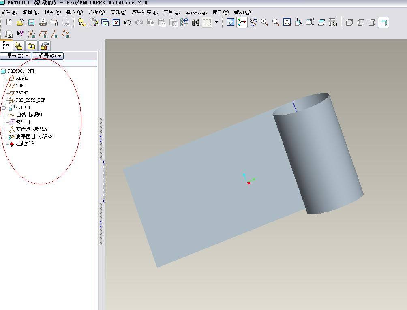Image resolution: width=407 pixels, height=310 pixels.
Task: Activate the context-sensitive help pointer
Action: [x=20, y=34]
